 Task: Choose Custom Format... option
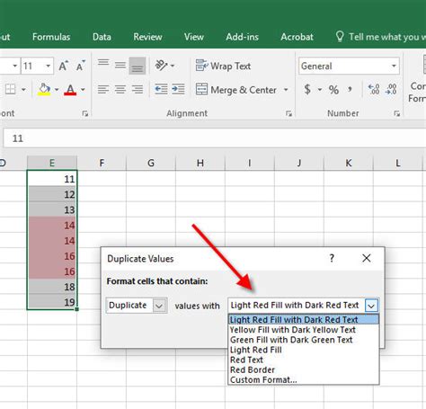pyautogui.click(x=304, y=379)
